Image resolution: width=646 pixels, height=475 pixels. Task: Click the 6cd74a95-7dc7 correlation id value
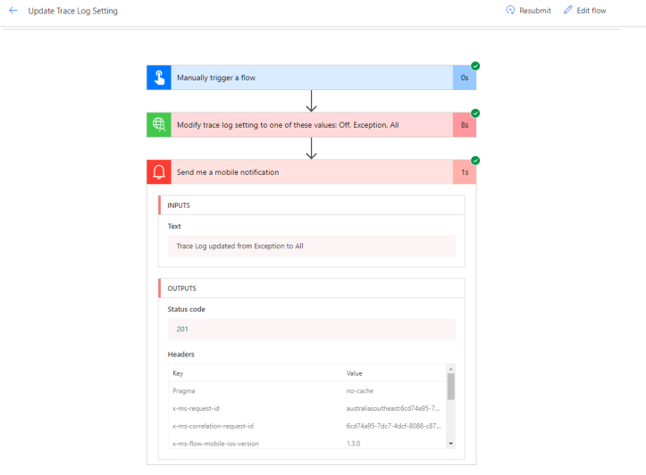393,426
